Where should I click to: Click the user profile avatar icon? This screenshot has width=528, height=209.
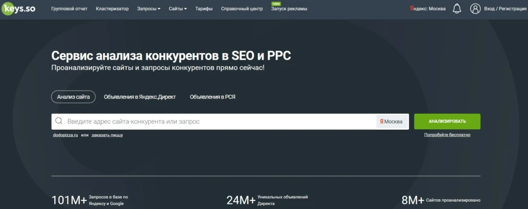475,9
